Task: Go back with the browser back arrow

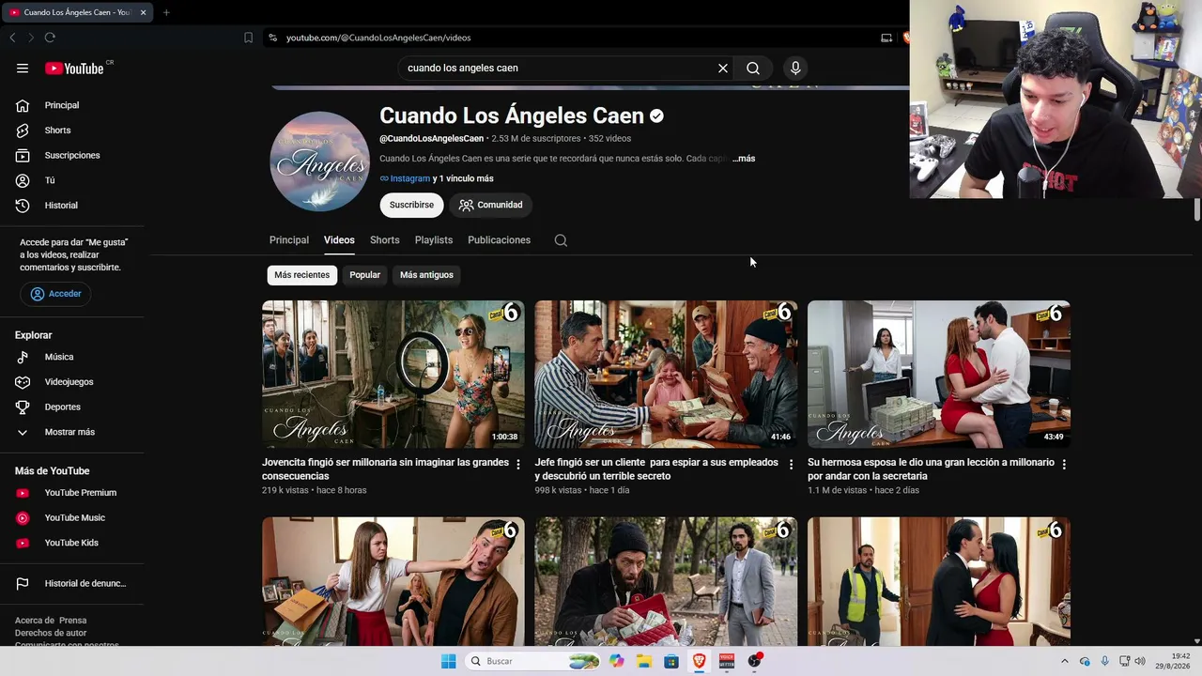Action: [x=12, y=38]
